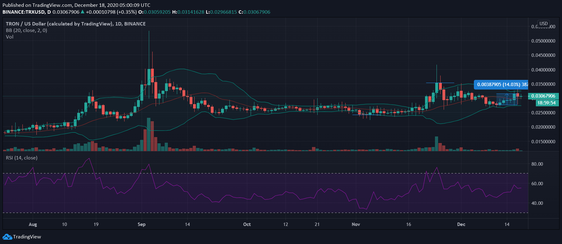Viewport: 562px width, 244px height.
Task: Click the +0.00010798 (+0.35%) change value
Action: click(x=111, y=12)
